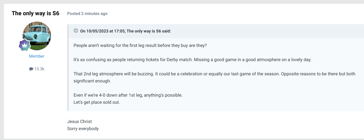Click the reply line "Sorry everybody"
This screenshot has width=364, height=140.
pos(83,129)
